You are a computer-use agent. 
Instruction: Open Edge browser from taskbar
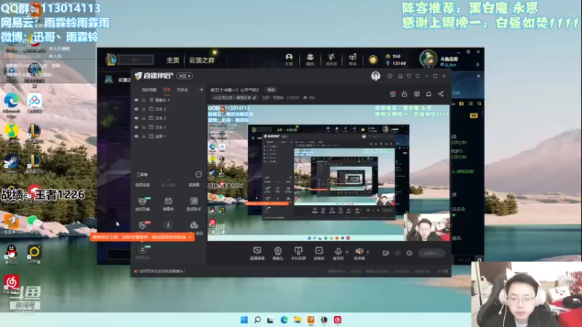(284, 320)
